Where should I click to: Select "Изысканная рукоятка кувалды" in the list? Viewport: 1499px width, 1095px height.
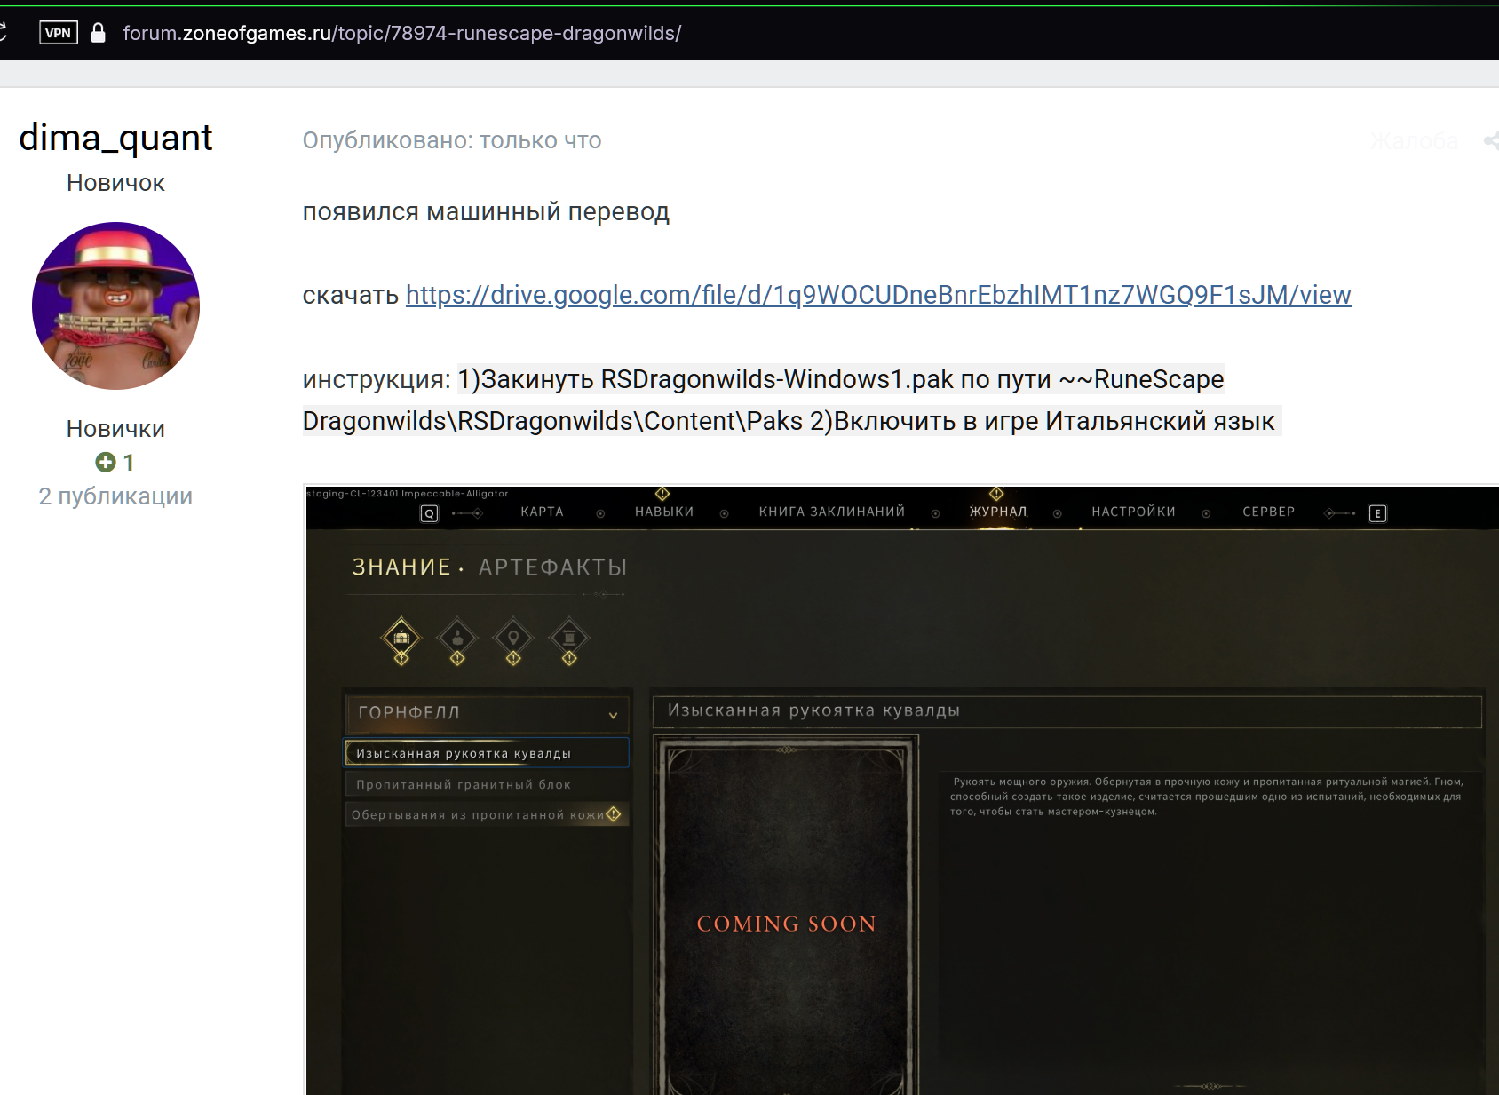tap(487, 753)
